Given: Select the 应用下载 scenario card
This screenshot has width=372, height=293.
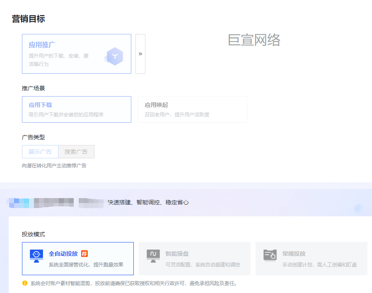Looking at the screenshot, I should [x=76, y=109].
